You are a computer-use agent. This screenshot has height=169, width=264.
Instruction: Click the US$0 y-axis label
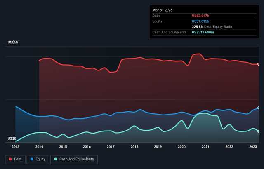coord(12,139)
